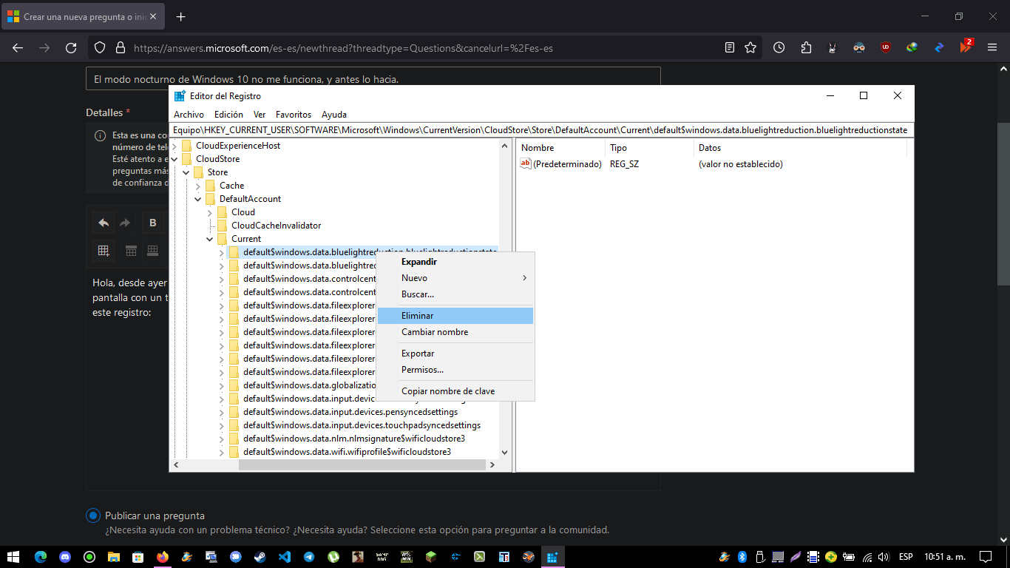Open tracking protection shield icon
Image resolution: width=1010 pixels, height=568 pixels.
(101, 48)
